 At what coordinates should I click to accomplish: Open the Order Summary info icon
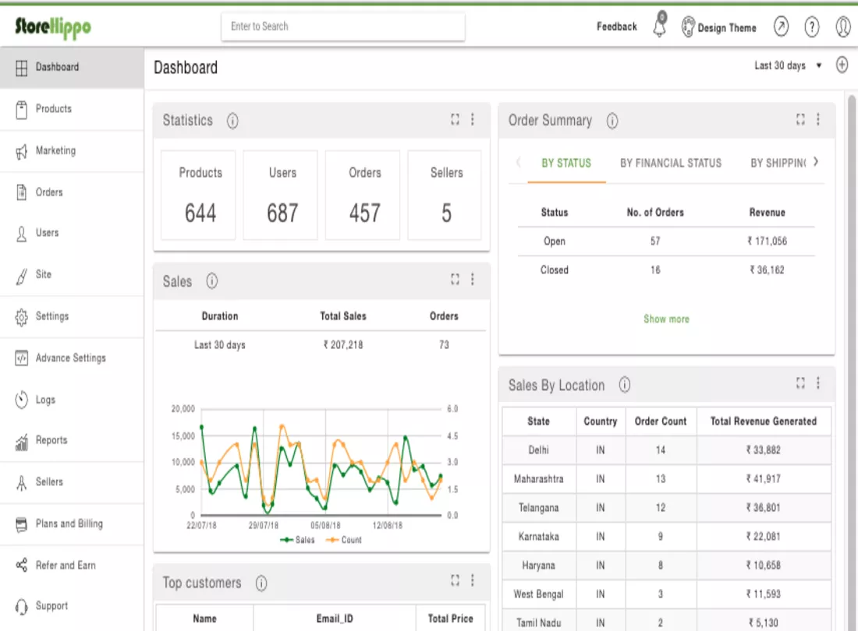coord(612,121)
